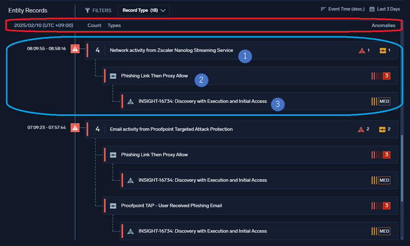This screenshot has height=246, width=410.
Task: Click the Count column header
Action: tap(94, 25)
